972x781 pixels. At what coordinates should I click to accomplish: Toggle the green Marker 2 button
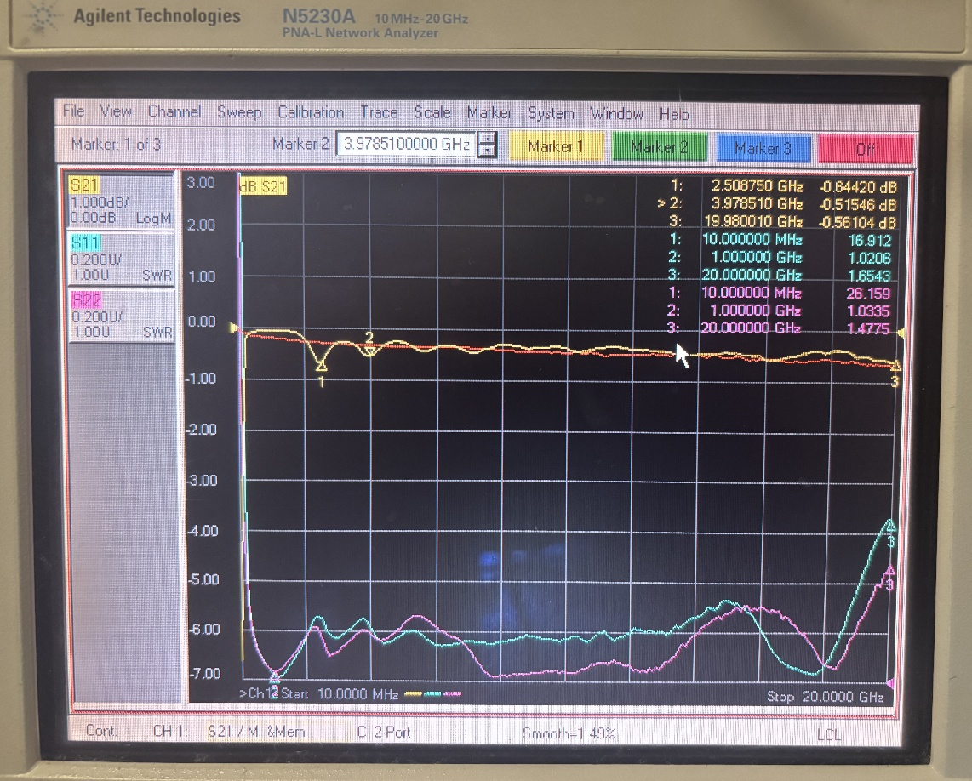click(660, 145)
